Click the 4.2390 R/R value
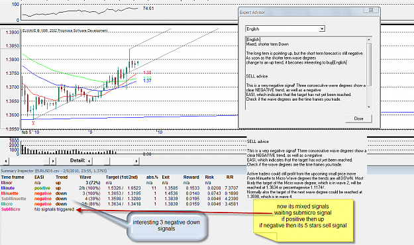 (x=231, y=199)
